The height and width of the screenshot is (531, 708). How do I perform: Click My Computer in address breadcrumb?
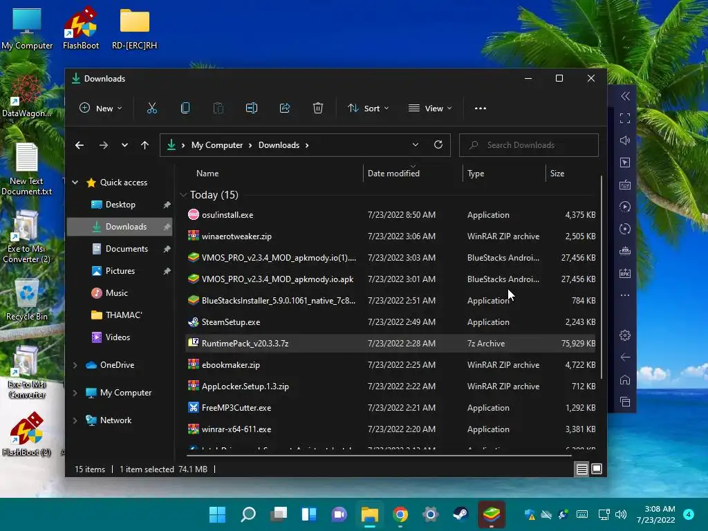point(217,145)
